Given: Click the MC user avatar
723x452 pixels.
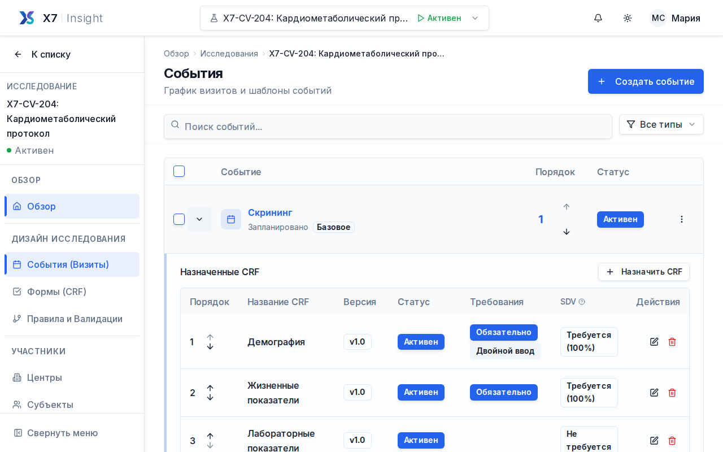Looking at the screenshot, I should [x=658, y=18].
